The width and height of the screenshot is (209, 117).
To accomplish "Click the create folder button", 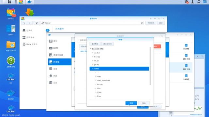I will tap(107, 44).
